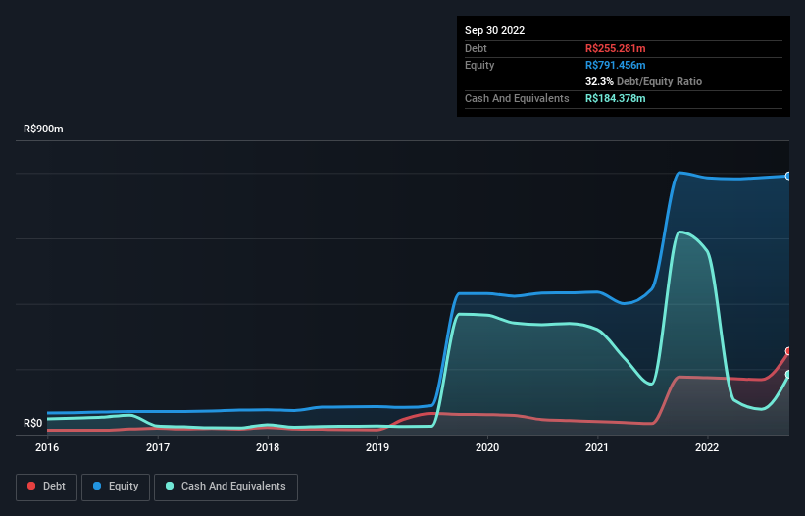Click the 2018 axis label
Image resolution: width=805 pixels, height=516 pixels.
pyautogui.click(x=268, y=447)
